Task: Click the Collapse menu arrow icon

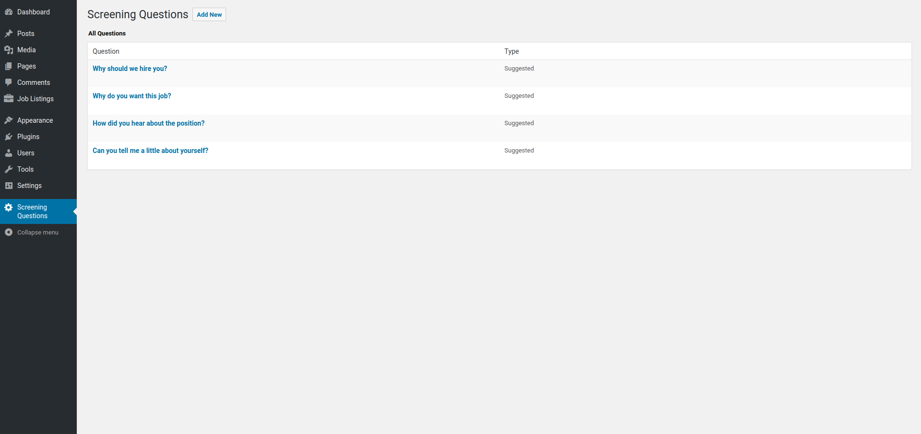Action: [9, 232]
